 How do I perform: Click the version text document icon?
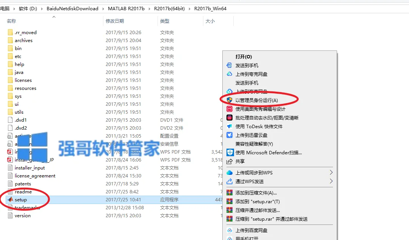pos(10,215)
